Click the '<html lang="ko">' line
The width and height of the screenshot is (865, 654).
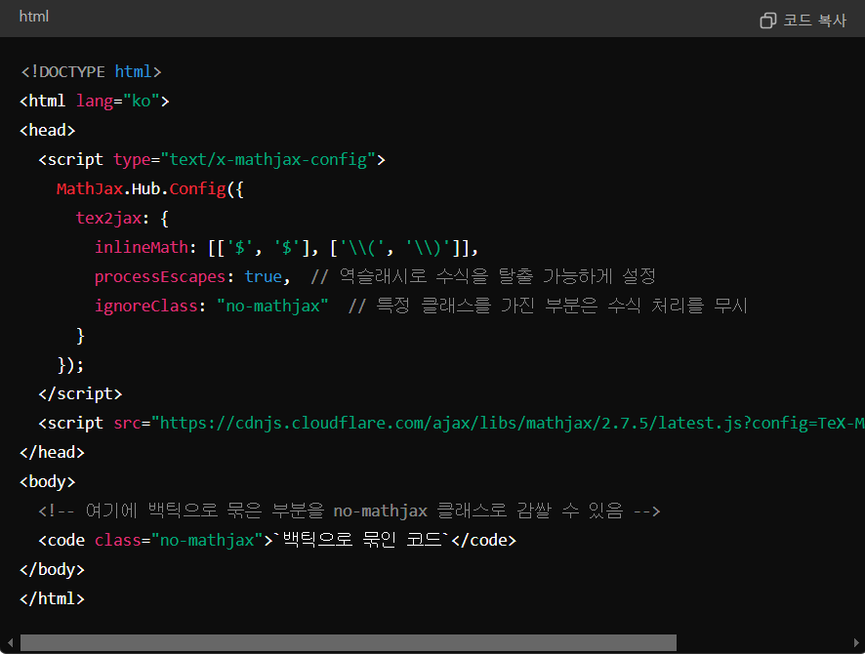(x=95, y=101)
